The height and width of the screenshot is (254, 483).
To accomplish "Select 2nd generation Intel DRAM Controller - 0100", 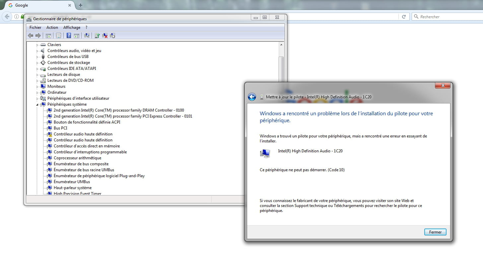I will (x=119, y=110).
